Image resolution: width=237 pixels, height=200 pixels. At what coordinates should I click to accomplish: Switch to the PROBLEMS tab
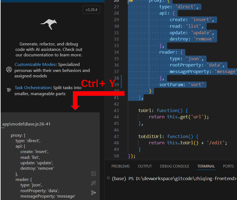[121, 166]
